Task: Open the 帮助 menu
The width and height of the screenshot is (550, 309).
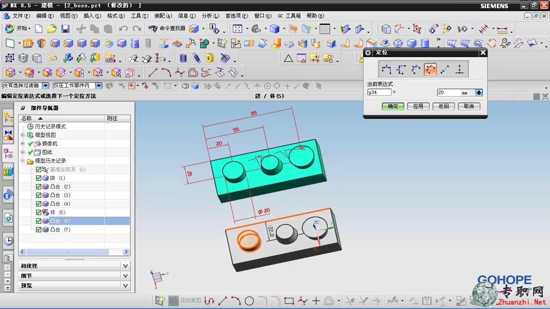Action: pyautogui.click(x=315, y=16)
